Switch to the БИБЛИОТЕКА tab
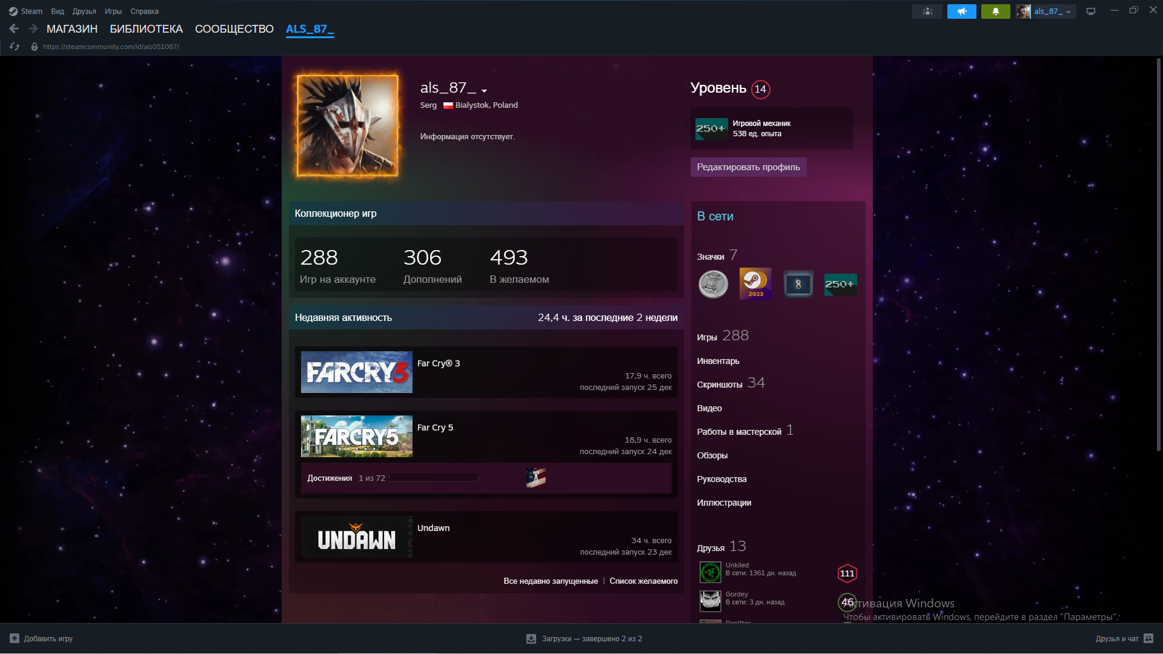Image resolution: width=1163 pixels, height=654 pixels. point(146,29)
